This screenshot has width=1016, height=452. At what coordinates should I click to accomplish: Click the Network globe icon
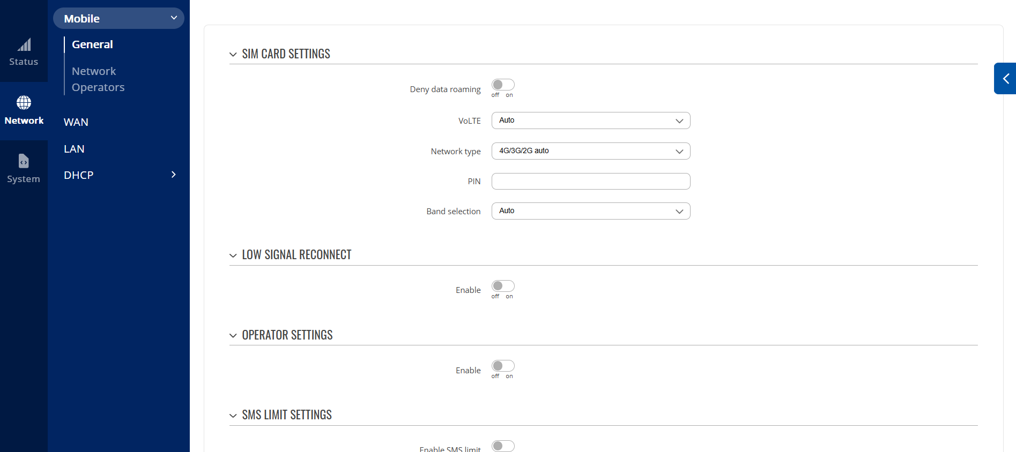(24, 102)
